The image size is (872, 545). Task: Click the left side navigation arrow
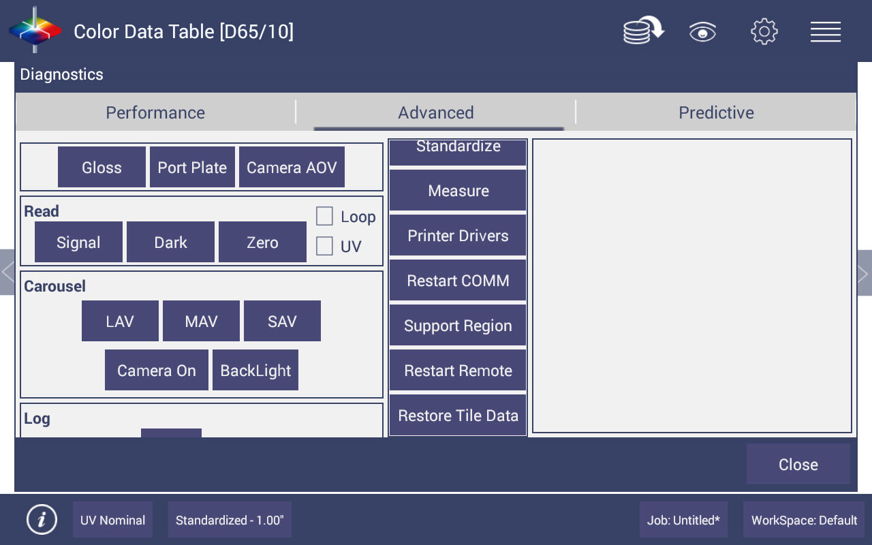[7, 272]
